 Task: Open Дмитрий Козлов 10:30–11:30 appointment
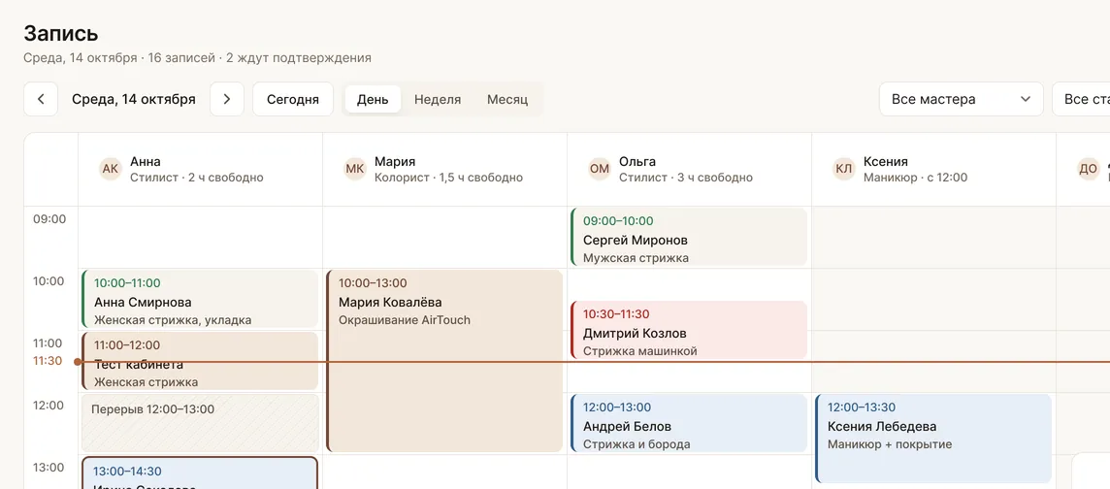pyautogui.click(x=689, y=330)
